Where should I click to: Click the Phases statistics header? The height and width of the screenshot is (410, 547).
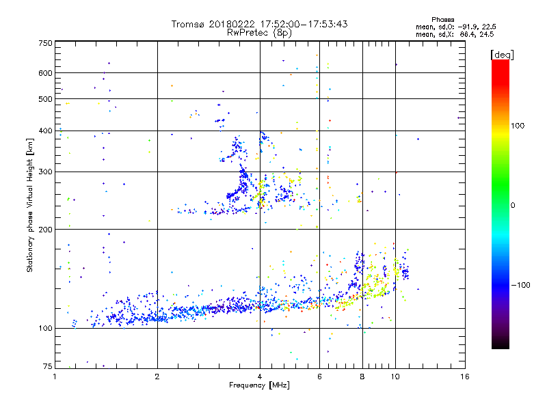pos(442,20)
